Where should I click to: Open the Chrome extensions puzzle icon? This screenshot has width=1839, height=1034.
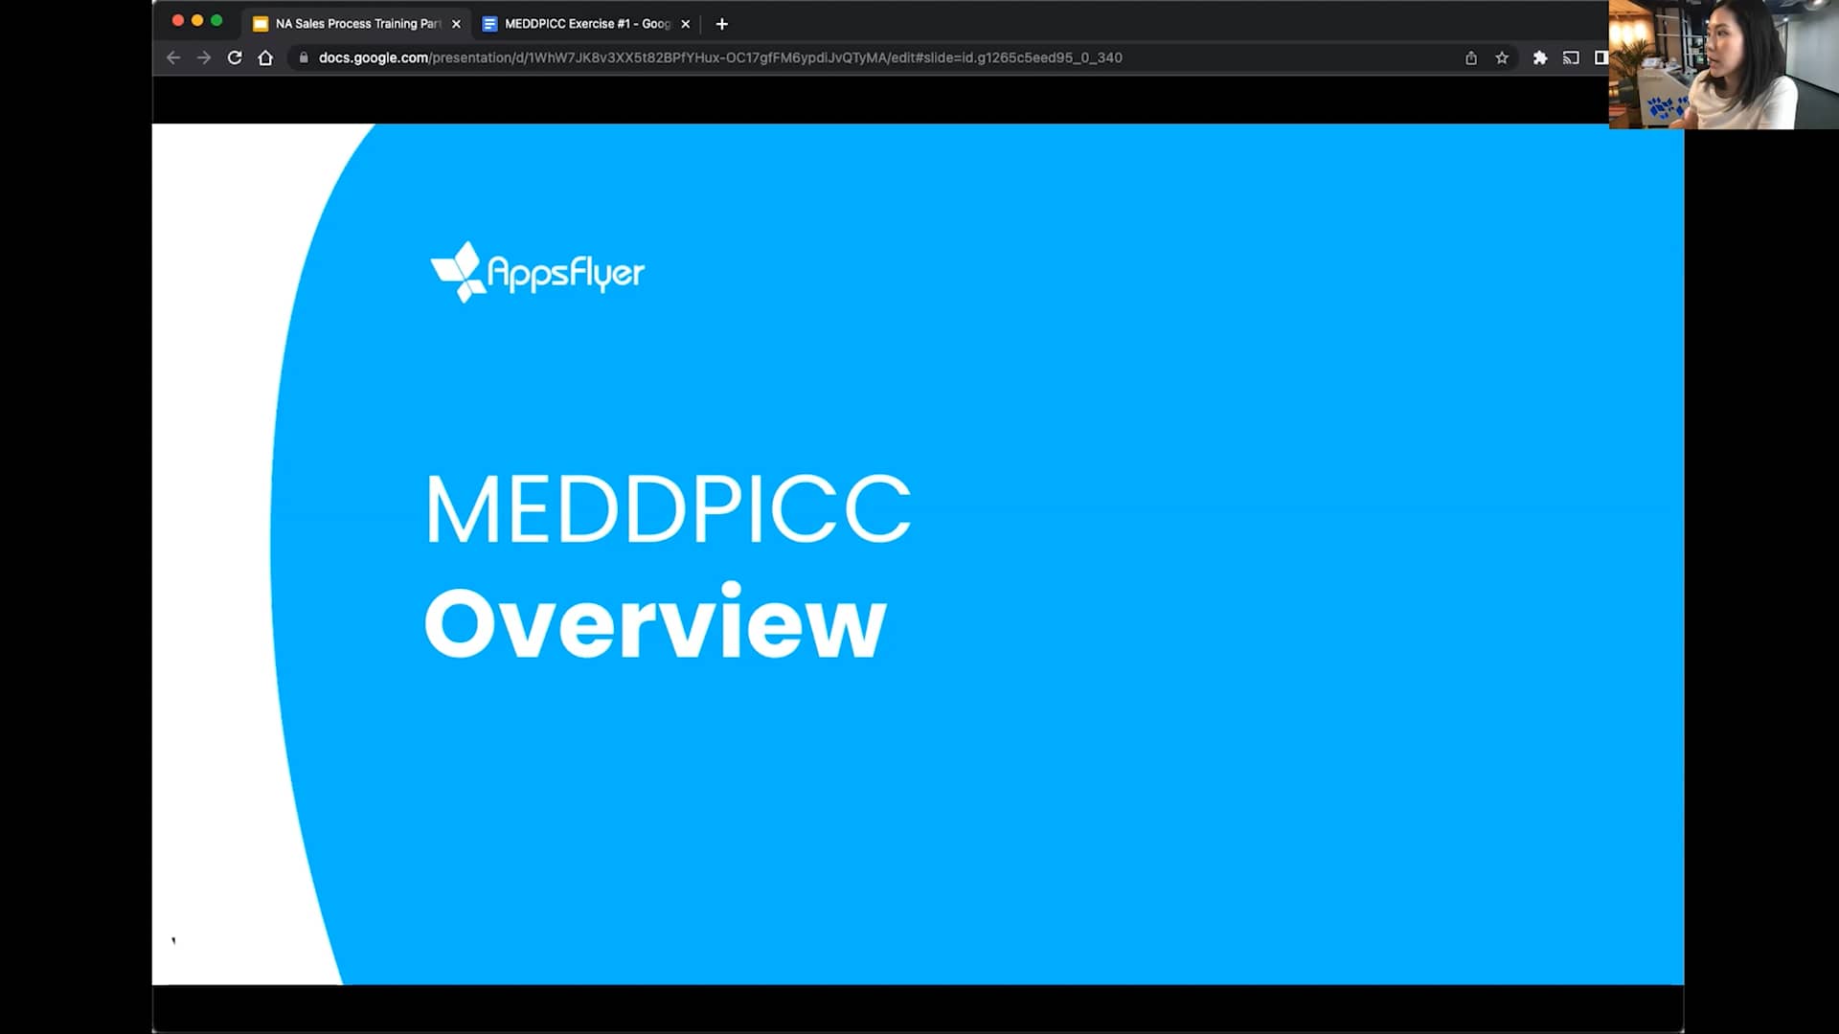pyautogui.click(x=1540, y=57)
